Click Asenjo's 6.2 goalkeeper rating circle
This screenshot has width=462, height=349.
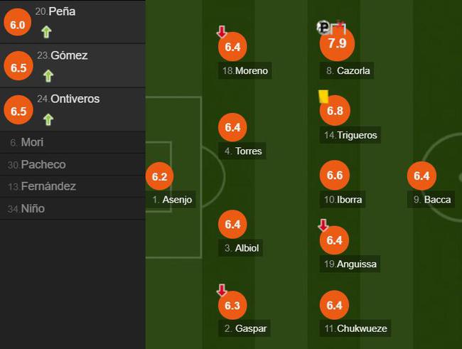pyautogui.click(x=159, y=176)
